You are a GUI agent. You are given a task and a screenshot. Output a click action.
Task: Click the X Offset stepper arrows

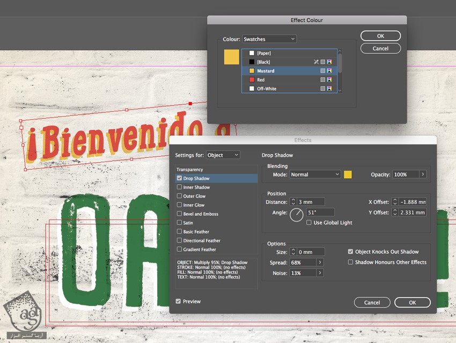[x=395, y=202]
